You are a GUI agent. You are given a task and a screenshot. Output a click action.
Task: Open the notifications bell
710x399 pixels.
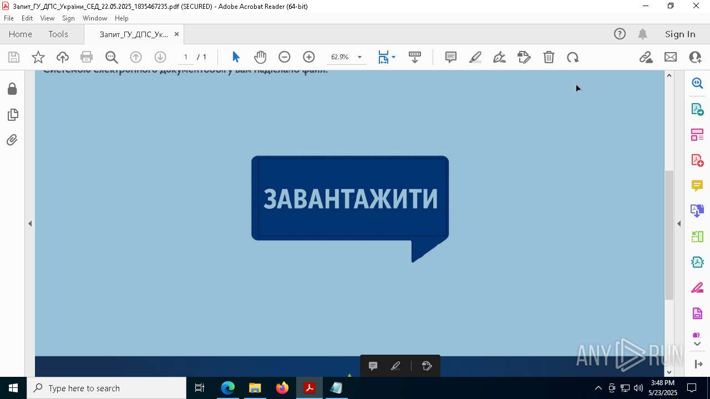[643, 34]
